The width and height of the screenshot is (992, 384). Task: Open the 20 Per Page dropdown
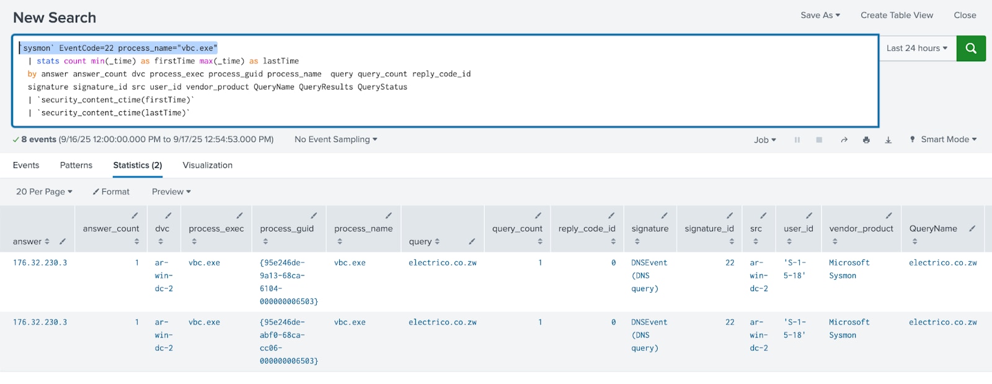(x=44, y=192)
